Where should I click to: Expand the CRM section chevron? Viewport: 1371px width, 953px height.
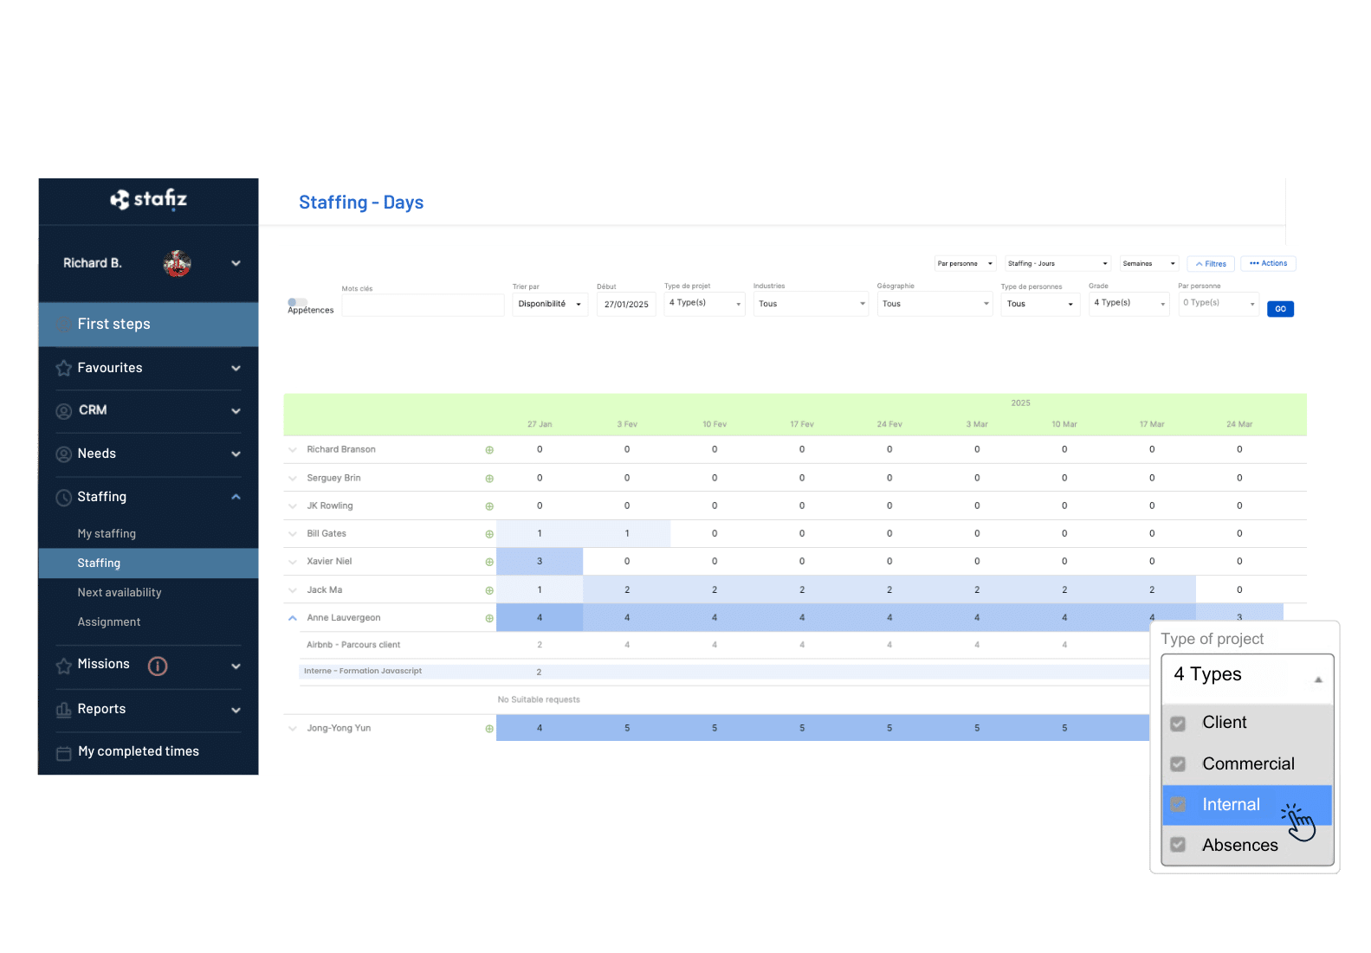coord(236,411)
